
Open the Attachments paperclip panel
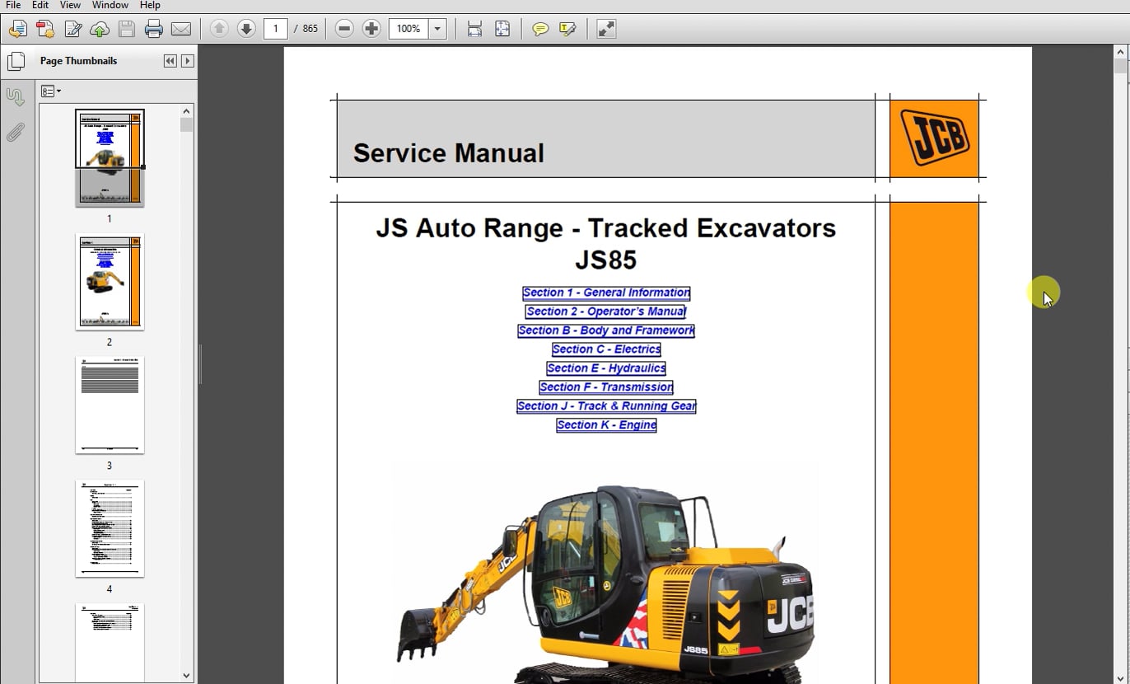pos(15,132)
